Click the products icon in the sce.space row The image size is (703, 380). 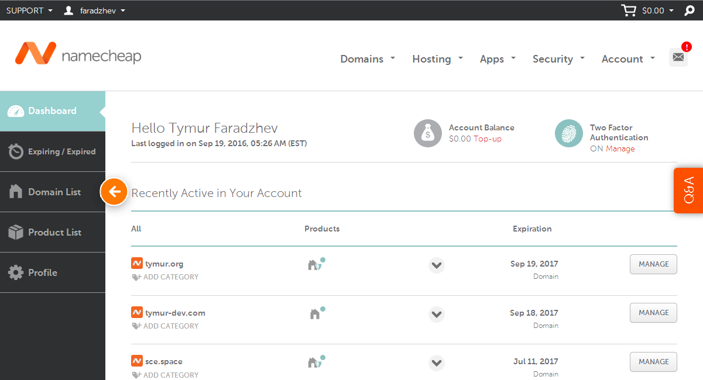[x=316, y=362]
